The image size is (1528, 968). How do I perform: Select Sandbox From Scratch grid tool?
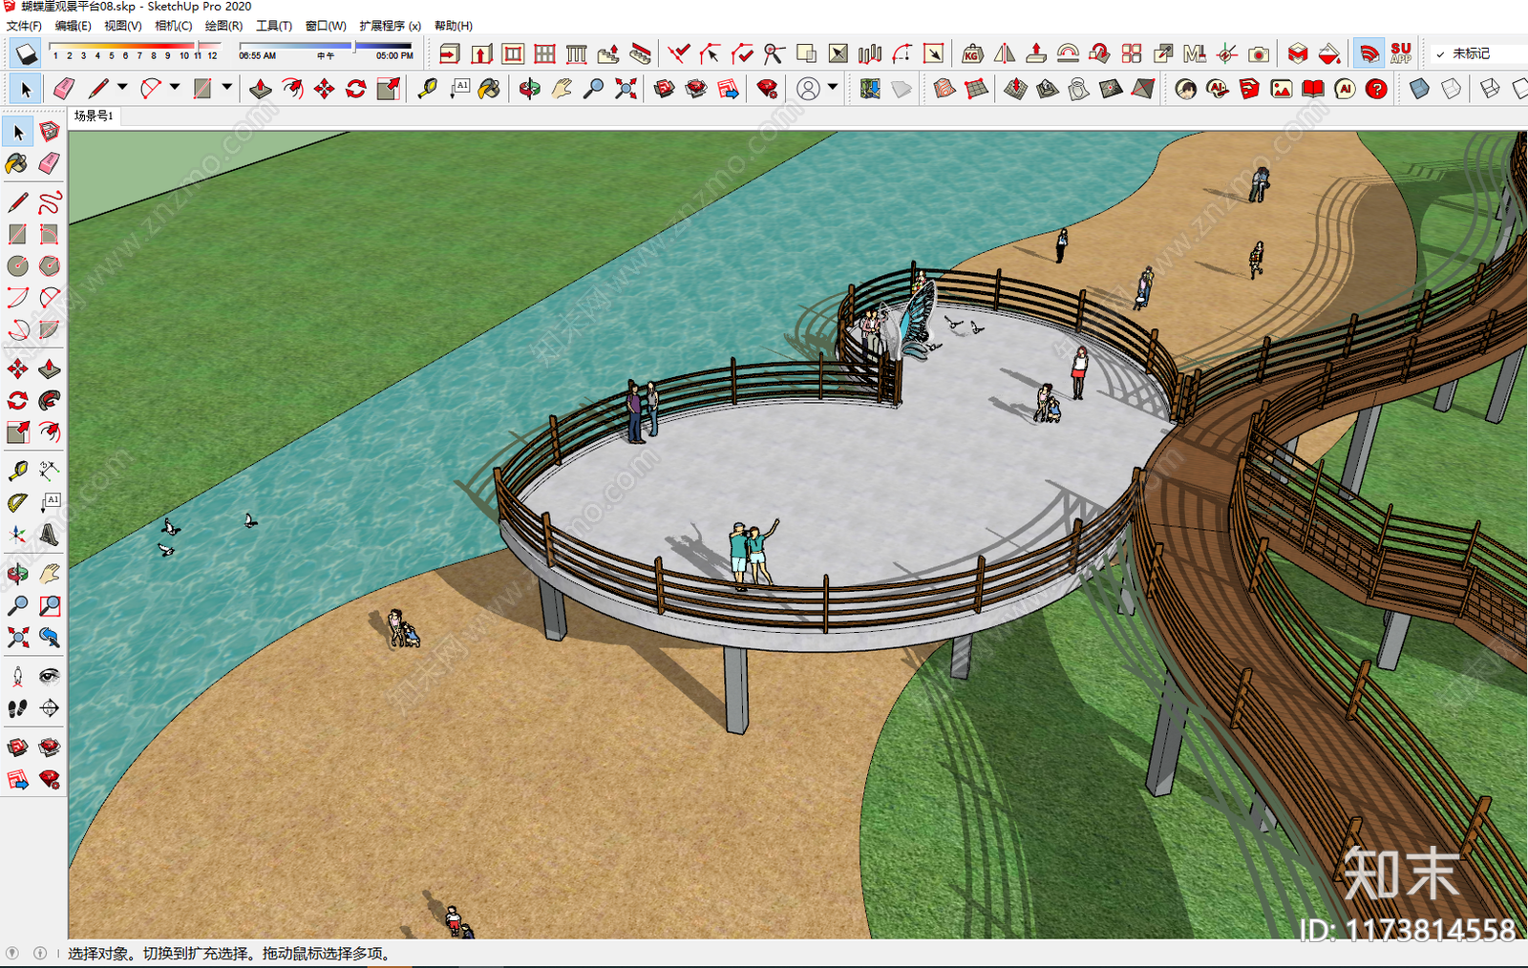click(x=976, y=89)
